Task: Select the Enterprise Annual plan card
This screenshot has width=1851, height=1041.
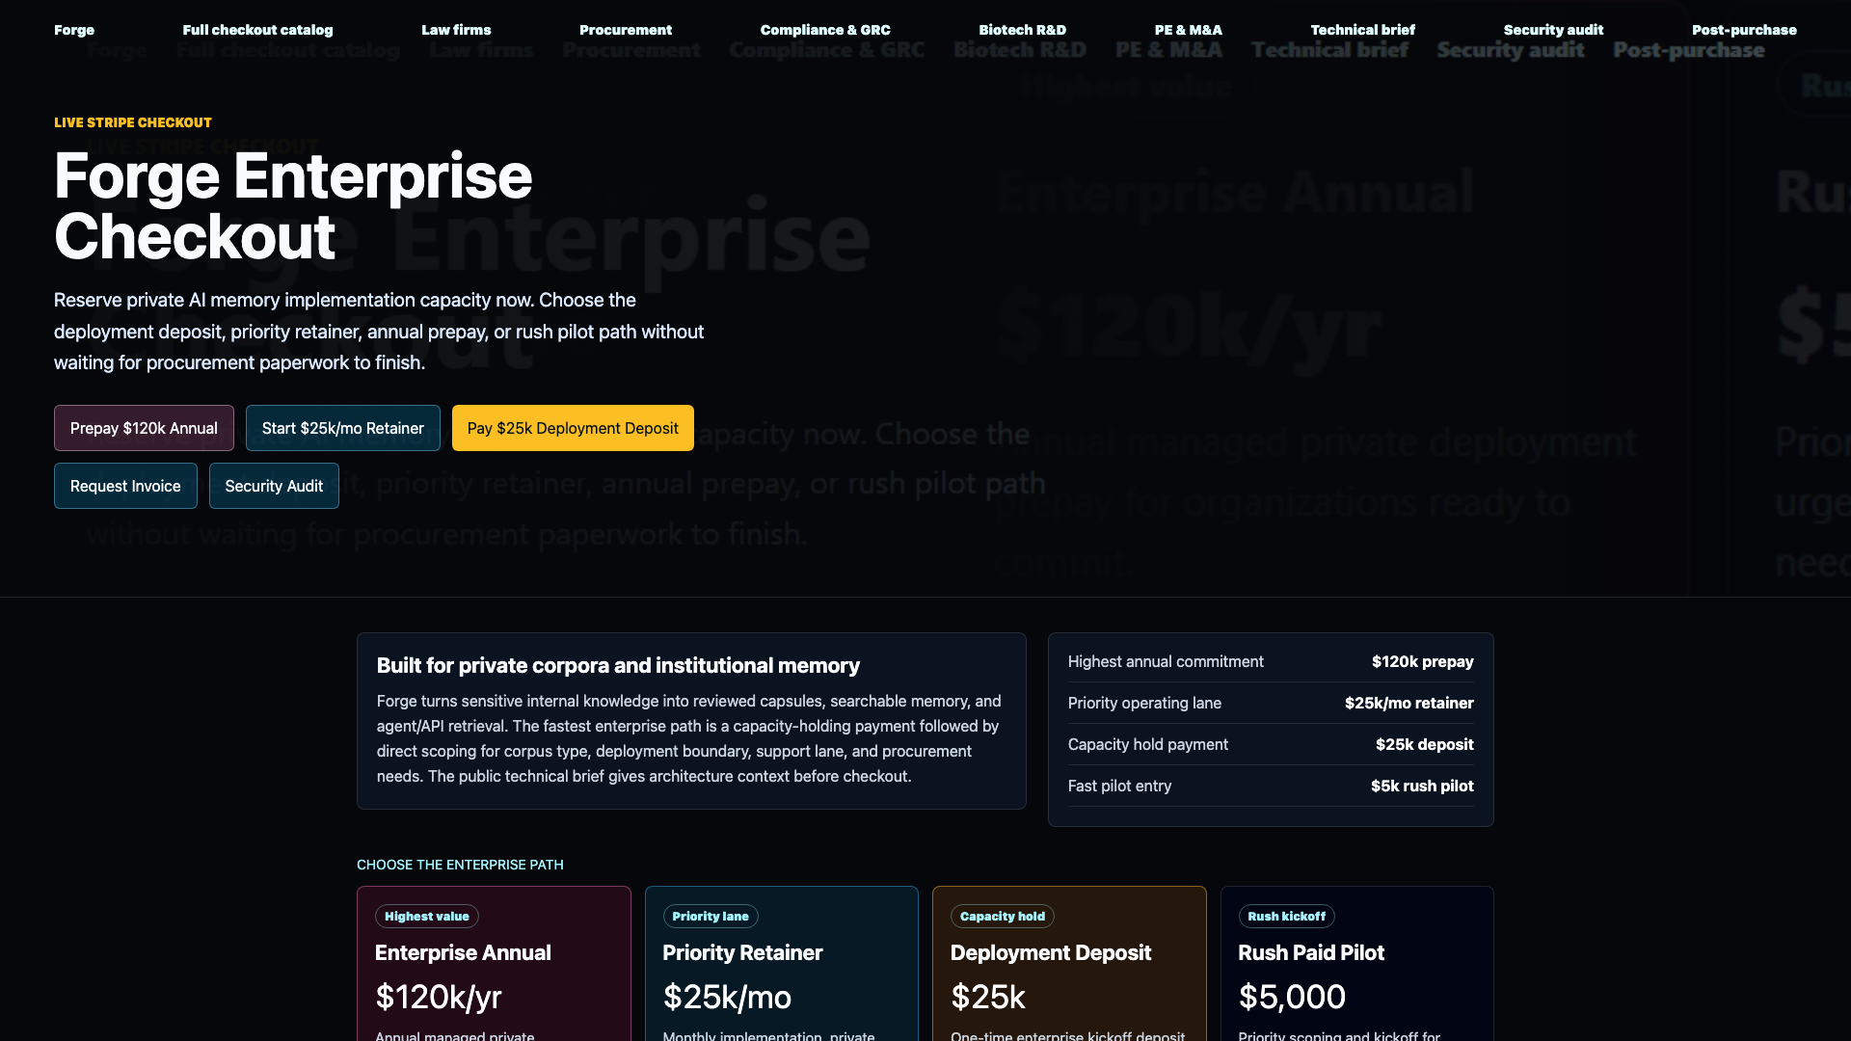Action: click(494, 964)
